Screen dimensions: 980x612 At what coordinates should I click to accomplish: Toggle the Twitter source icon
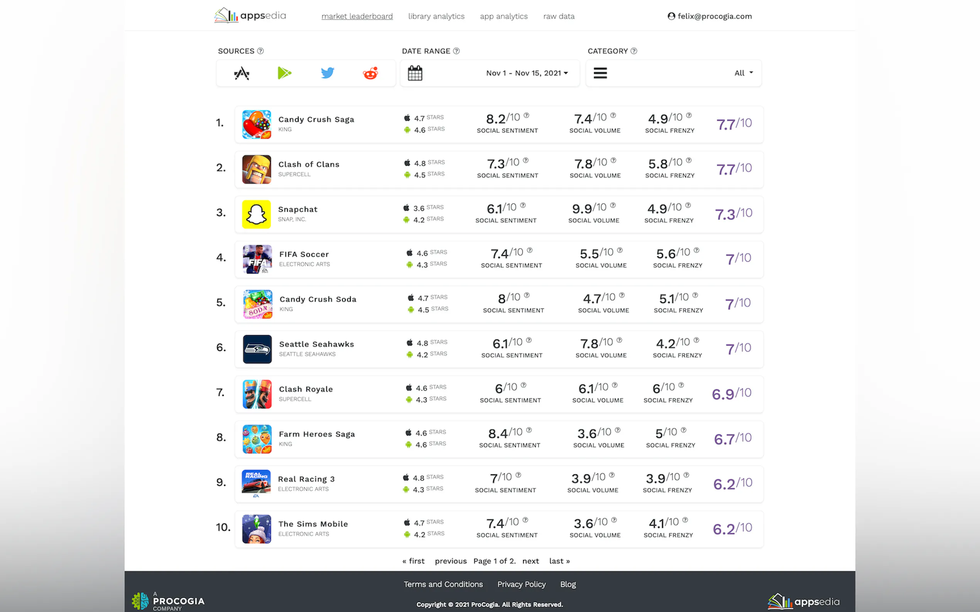tap(327, 73)
